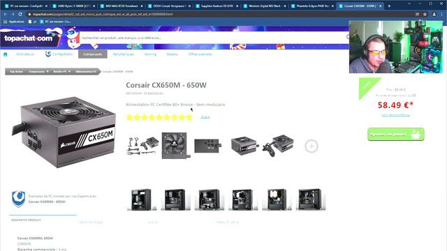The height and width of the screenshot is (251, 447).
Task: Close the active 'Corsair CX650M' tab
Action: 380,6
